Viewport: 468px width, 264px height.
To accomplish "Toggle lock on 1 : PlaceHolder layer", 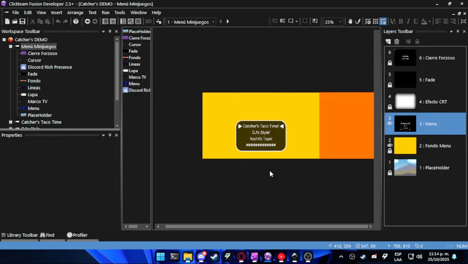I will click(x=390, y=173).
